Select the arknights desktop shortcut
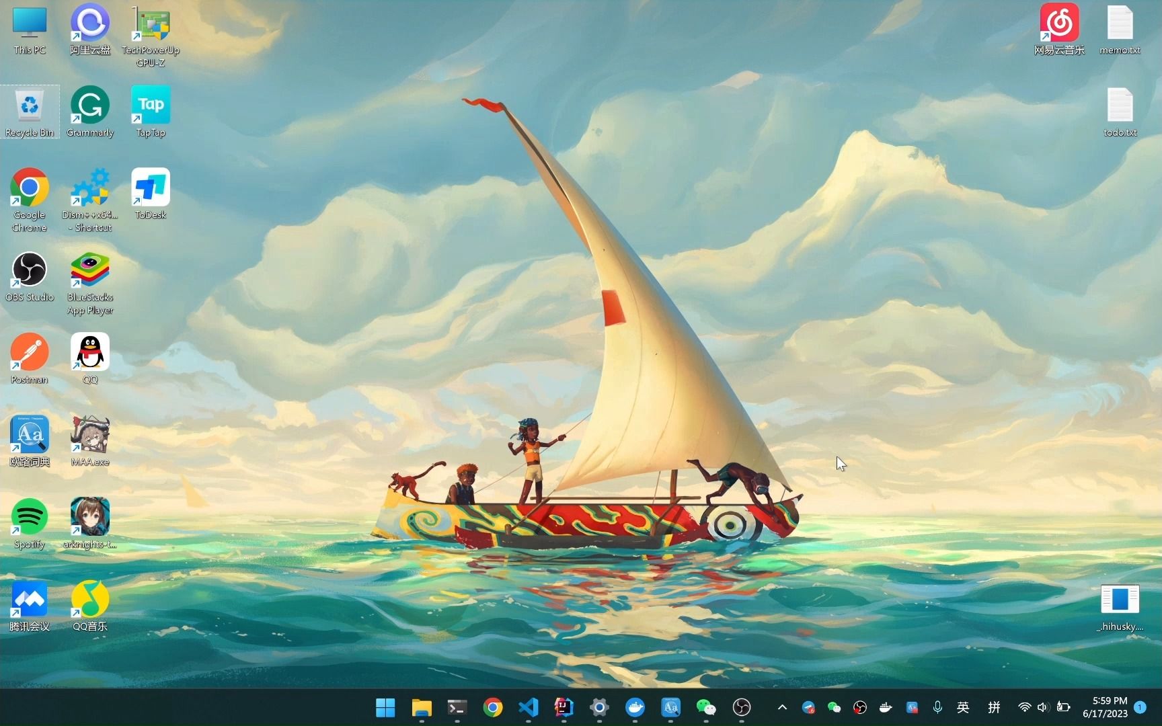 (x=90, y=524)
